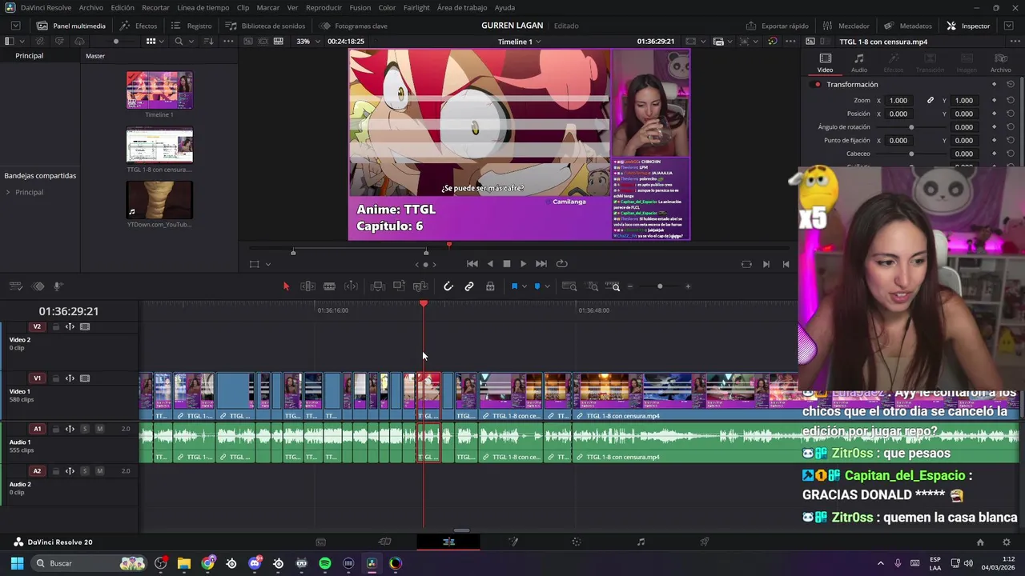This screenshot has width=1025, height=576.
Task: Toggle auto track selector on Video 2
Action: pos(70,326)
